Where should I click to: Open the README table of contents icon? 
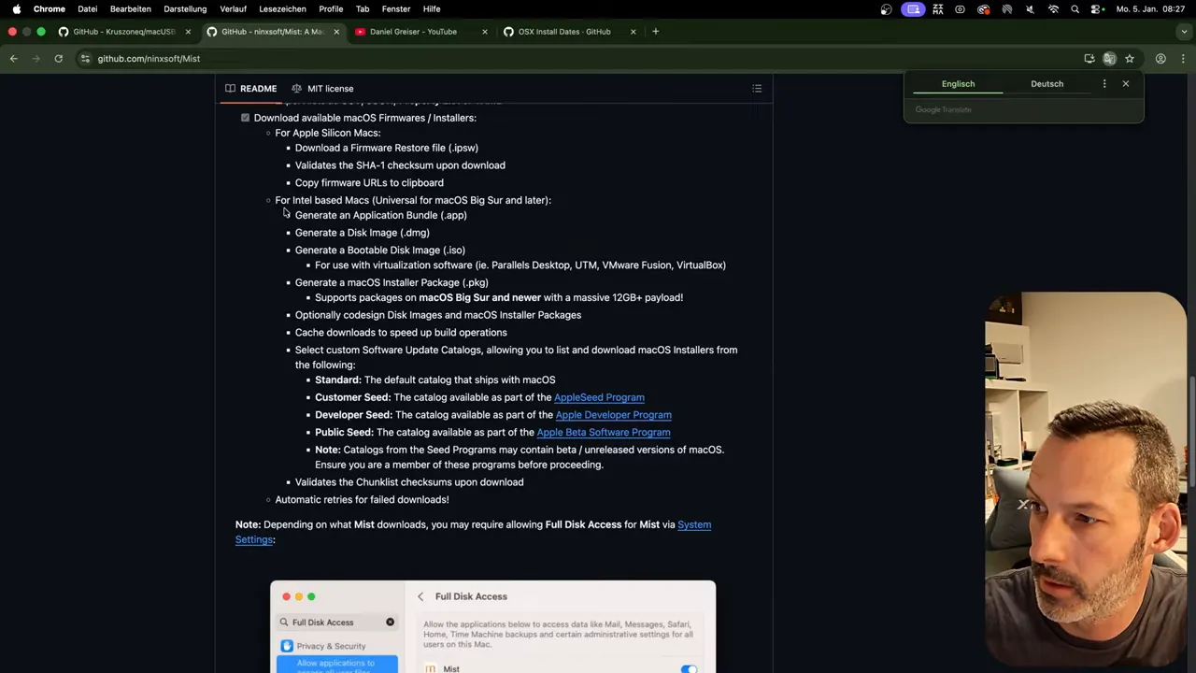coord(757,88)
